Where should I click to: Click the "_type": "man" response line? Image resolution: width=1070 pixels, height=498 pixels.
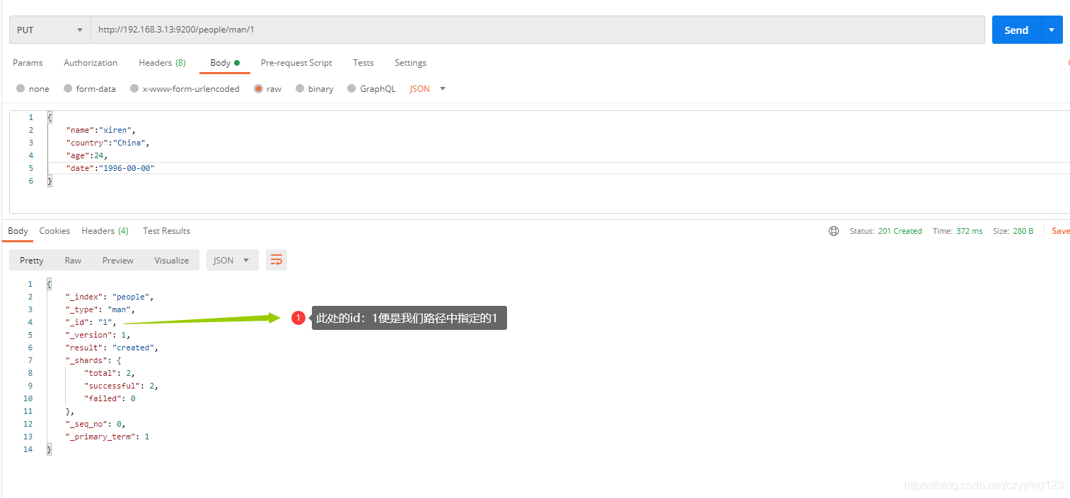[100, 309]
